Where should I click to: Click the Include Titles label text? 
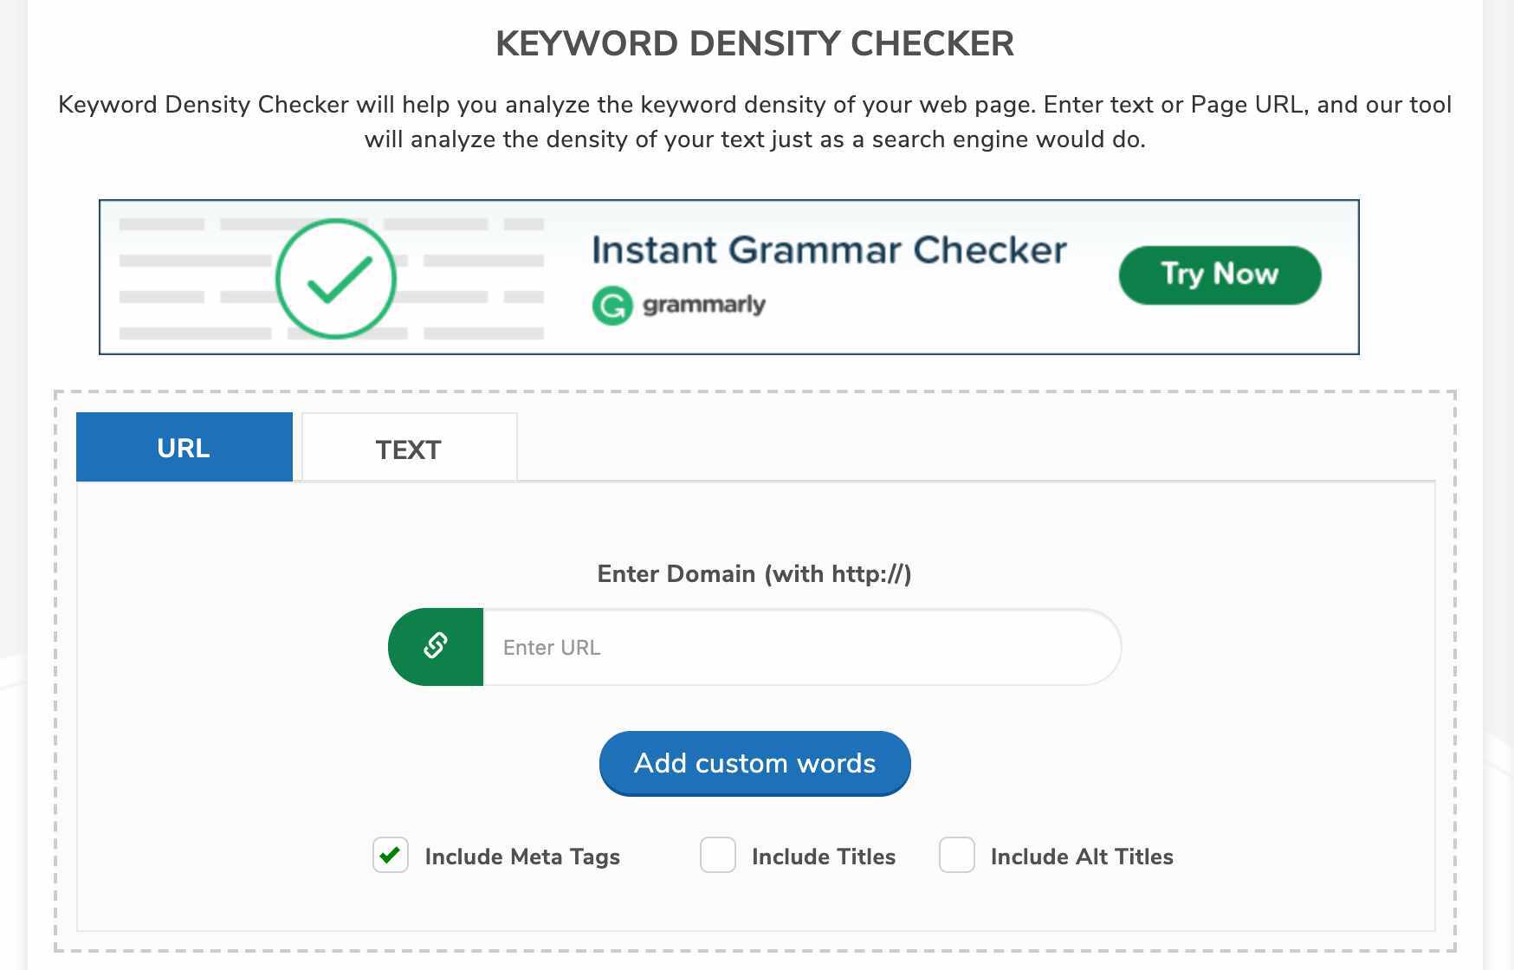pos(824,857)
